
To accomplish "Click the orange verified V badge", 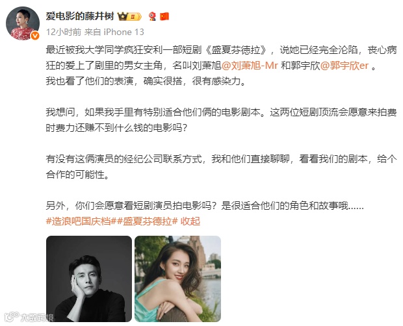I will point(35,36).
